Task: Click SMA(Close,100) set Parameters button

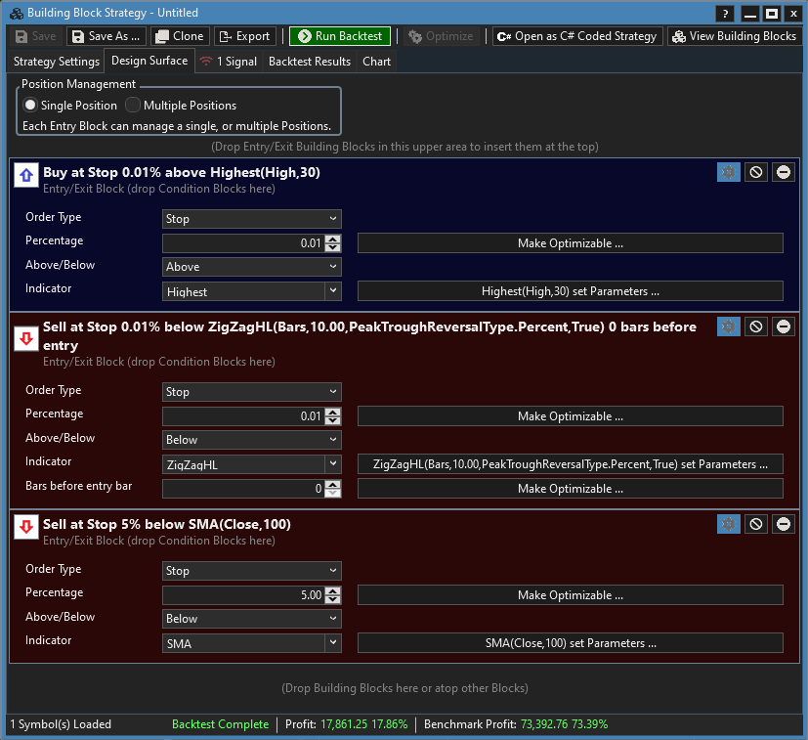Action: coord(570,643)
